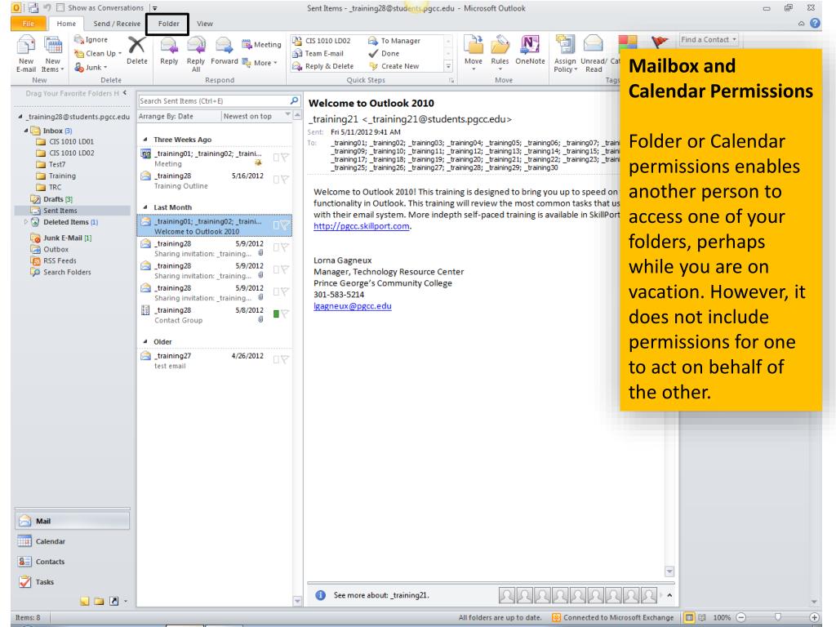Click the Meeting reply icon
The height and width of the screenshot is (627, 836).
tap(247, 44)
